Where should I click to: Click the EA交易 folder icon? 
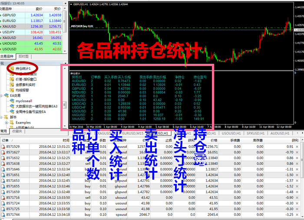point(7,95)
